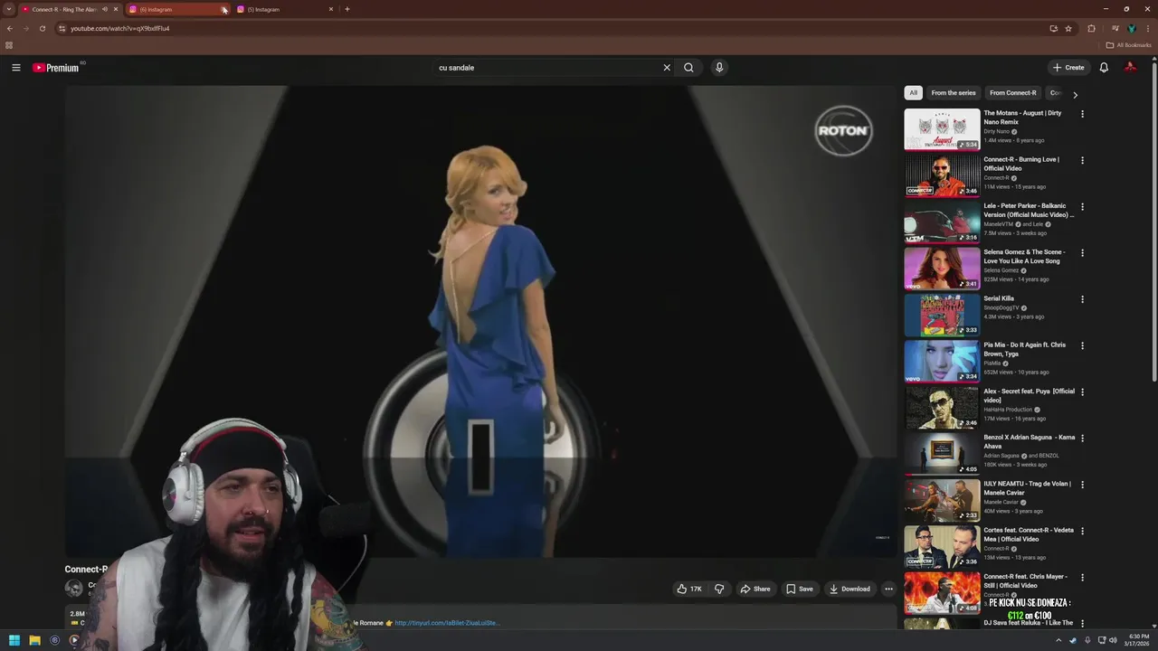Clear the 'cu sandale' search text

(667, 68)
